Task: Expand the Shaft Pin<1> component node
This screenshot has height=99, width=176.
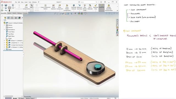Action: (4, 43)
